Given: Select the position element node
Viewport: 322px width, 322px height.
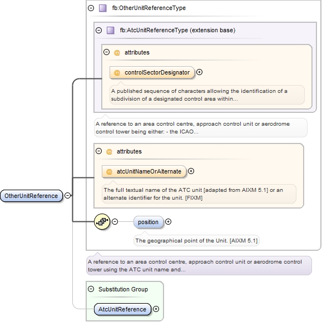Looking at the screenshot, I should pyautogui.click(x=148, y=222).
